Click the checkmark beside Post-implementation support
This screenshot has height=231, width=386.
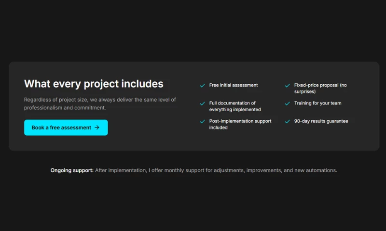(x=203, y=122)
